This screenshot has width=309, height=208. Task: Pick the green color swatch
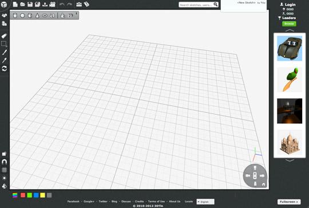tap(30, 195)
